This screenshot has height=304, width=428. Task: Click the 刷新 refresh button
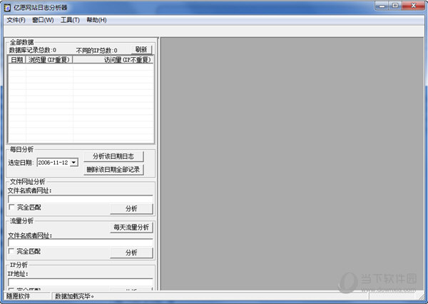tap(141, 49)
